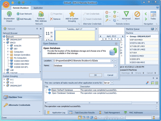Jump to Today in the calendar navigation
Screen dimensions: 161x121
(x=153, y=15)
